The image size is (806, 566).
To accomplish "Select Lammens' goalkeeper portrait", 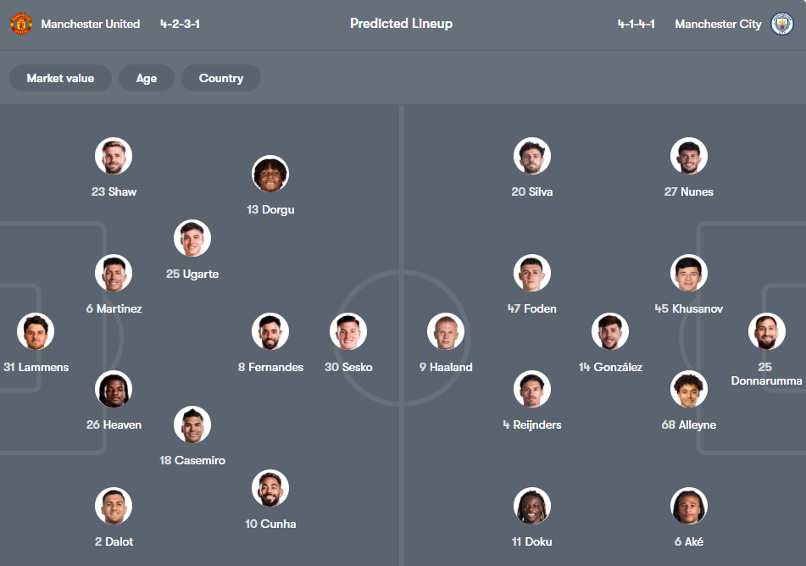I will click(x=35, y=331).
